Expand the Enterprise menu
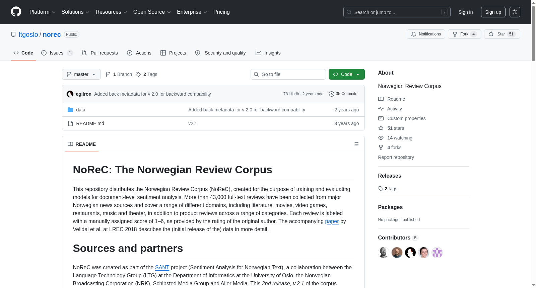The image size is (536, 288). (x=192, y=12)
